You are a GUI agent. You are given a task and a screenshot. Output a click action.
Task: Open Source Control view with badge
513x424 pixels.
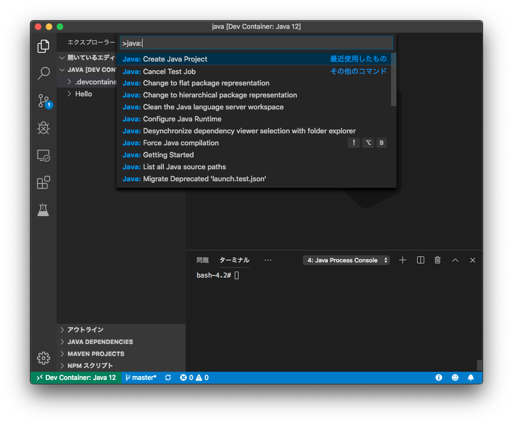[x=44, y=101]
